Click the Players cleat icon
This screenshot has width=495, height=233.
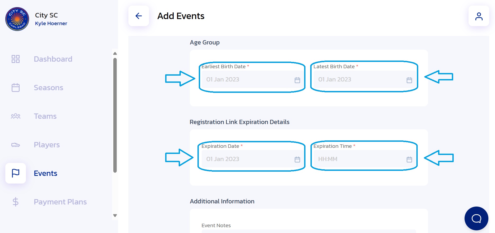click(16, 145)
